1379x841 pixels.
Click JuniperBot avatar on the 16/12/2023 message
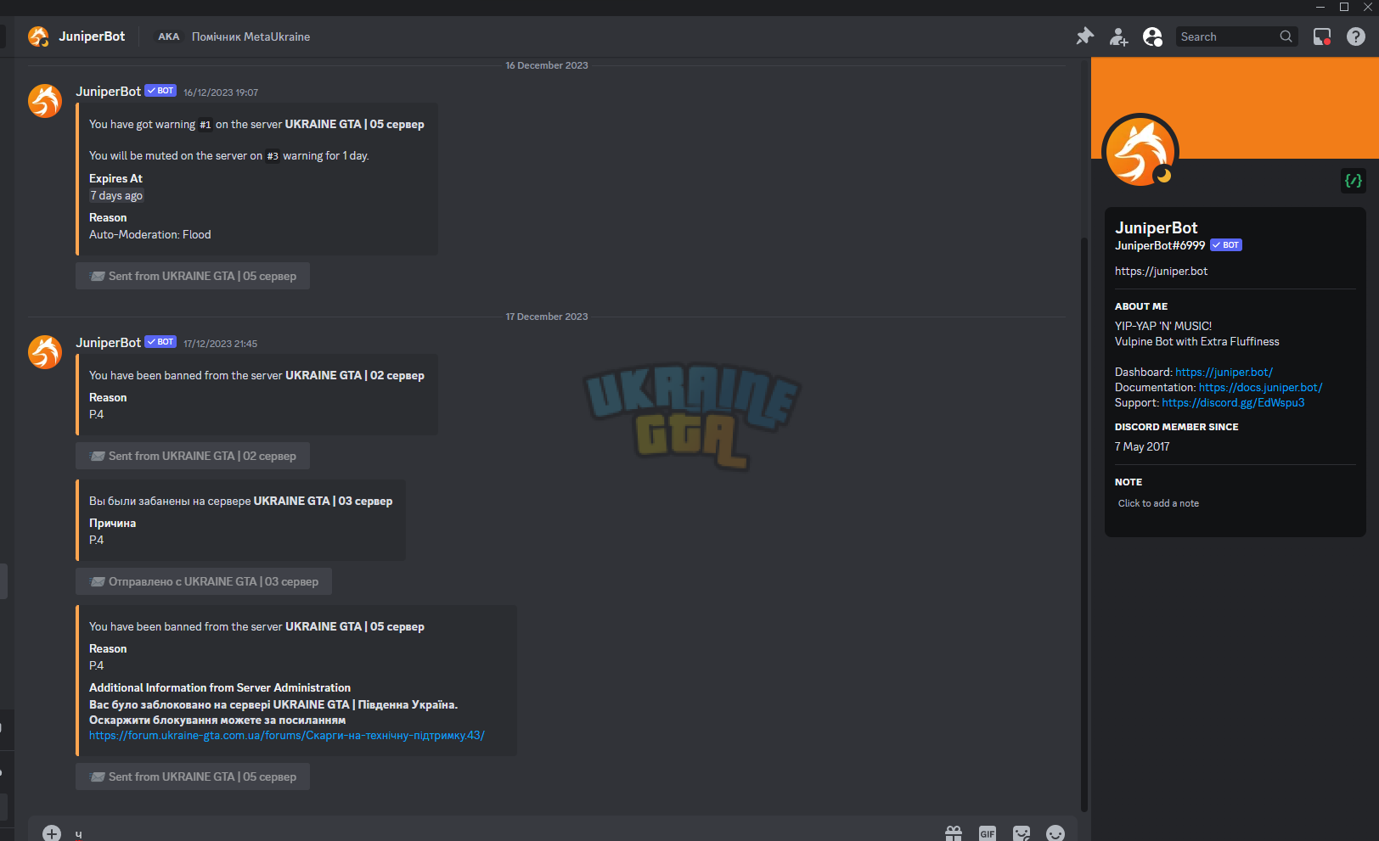click(45, 101)
